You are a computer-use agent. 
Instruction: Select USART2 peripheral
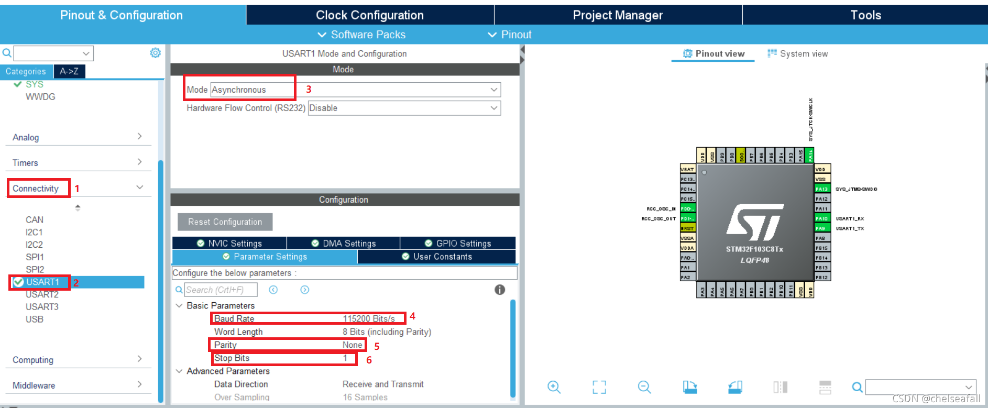click(x=42, y=294)
